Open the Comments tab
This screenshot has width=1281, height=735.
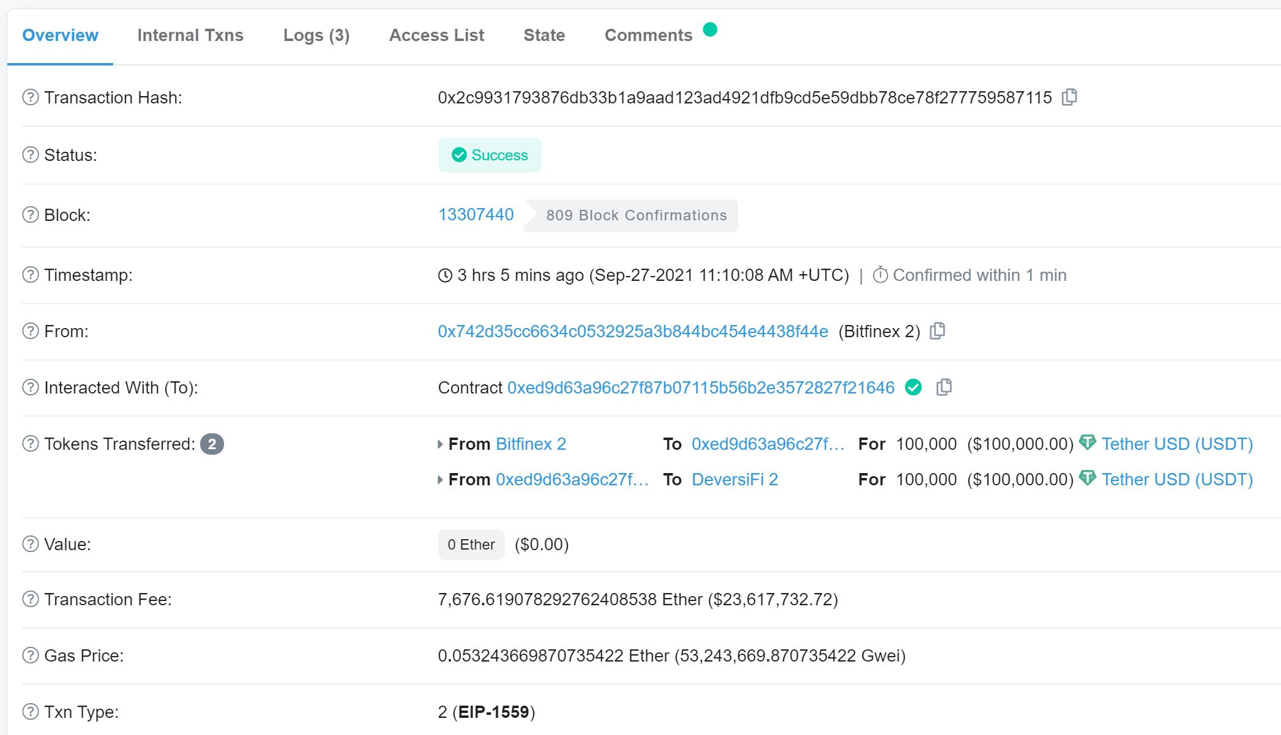point(648,35)
